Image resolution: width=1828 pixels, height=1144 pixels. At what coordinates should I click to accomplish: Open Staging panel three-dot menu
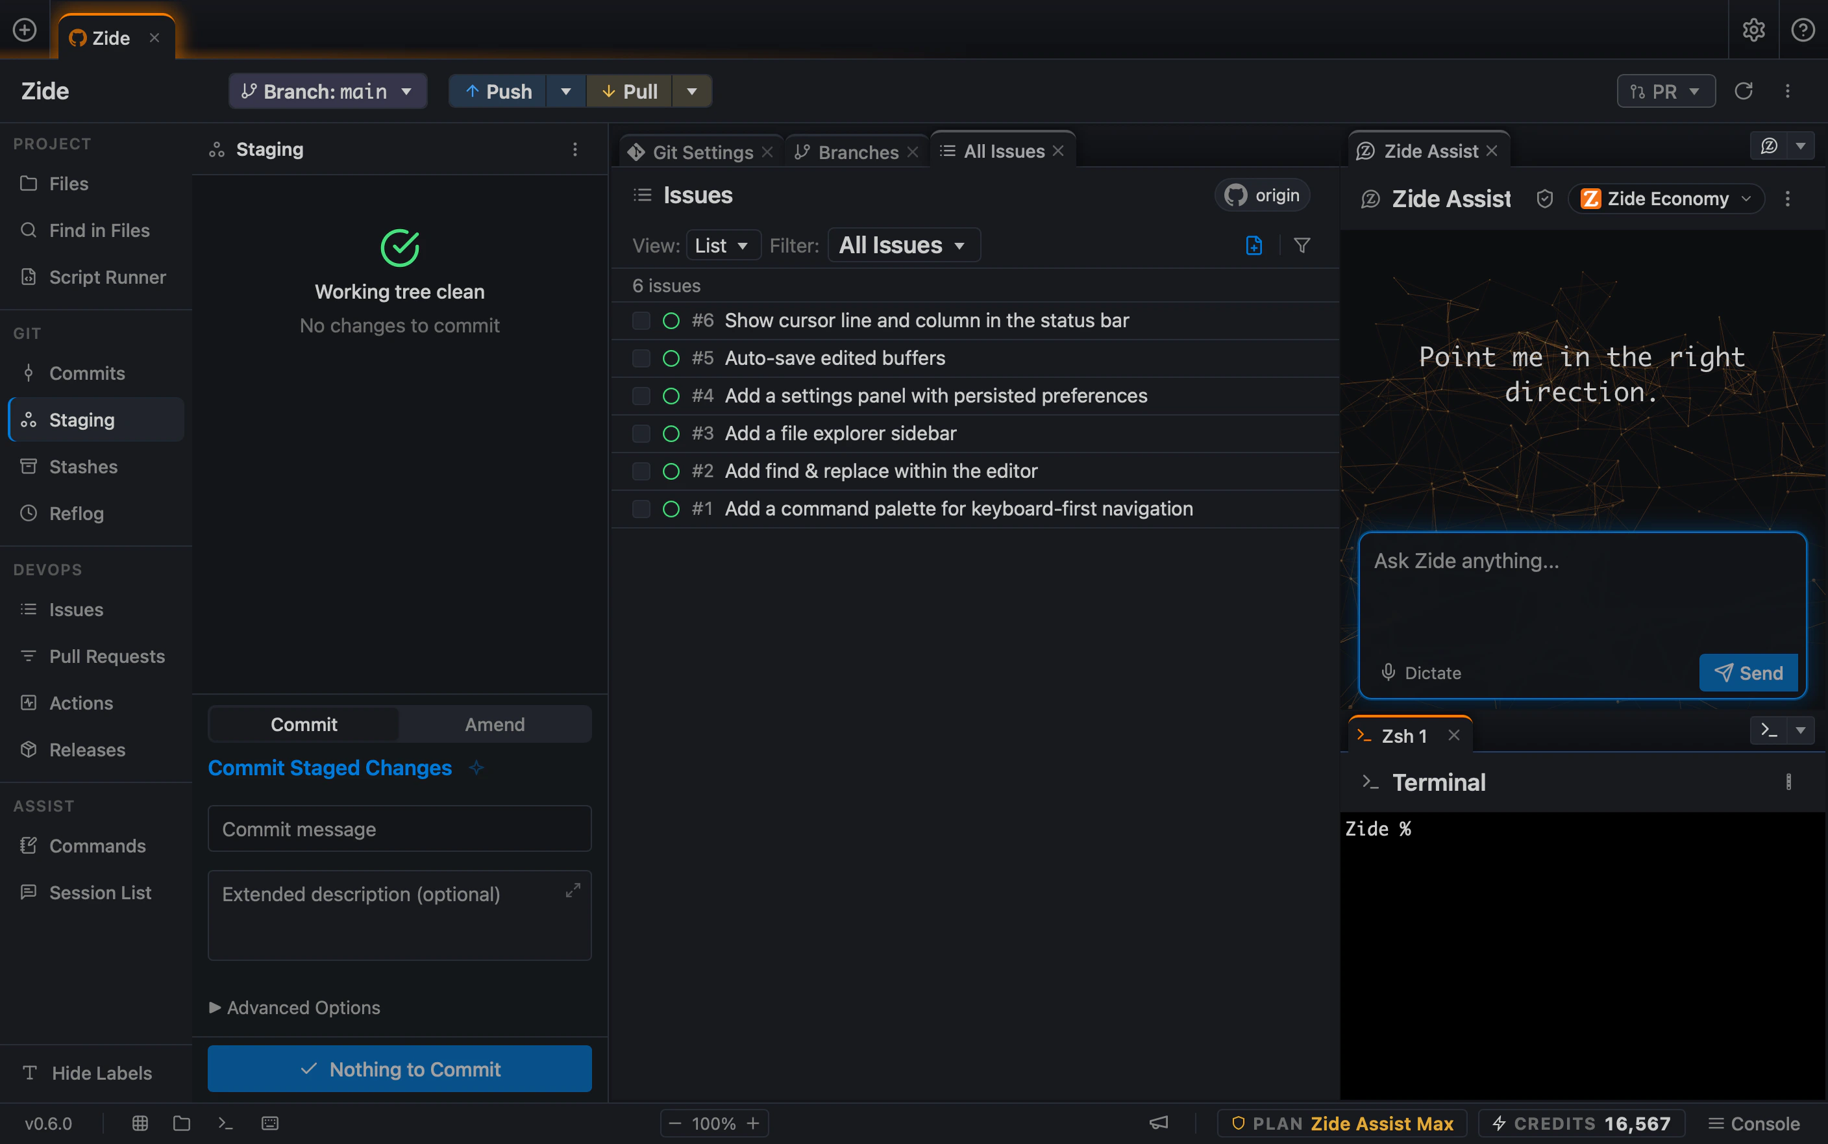tap(574, 149)
